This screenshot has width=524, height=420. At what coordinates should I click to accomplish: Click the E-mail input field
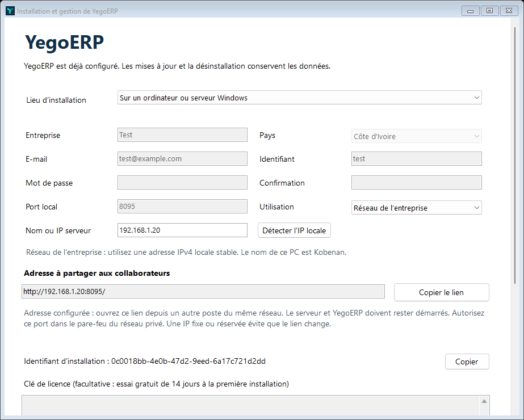182,159
